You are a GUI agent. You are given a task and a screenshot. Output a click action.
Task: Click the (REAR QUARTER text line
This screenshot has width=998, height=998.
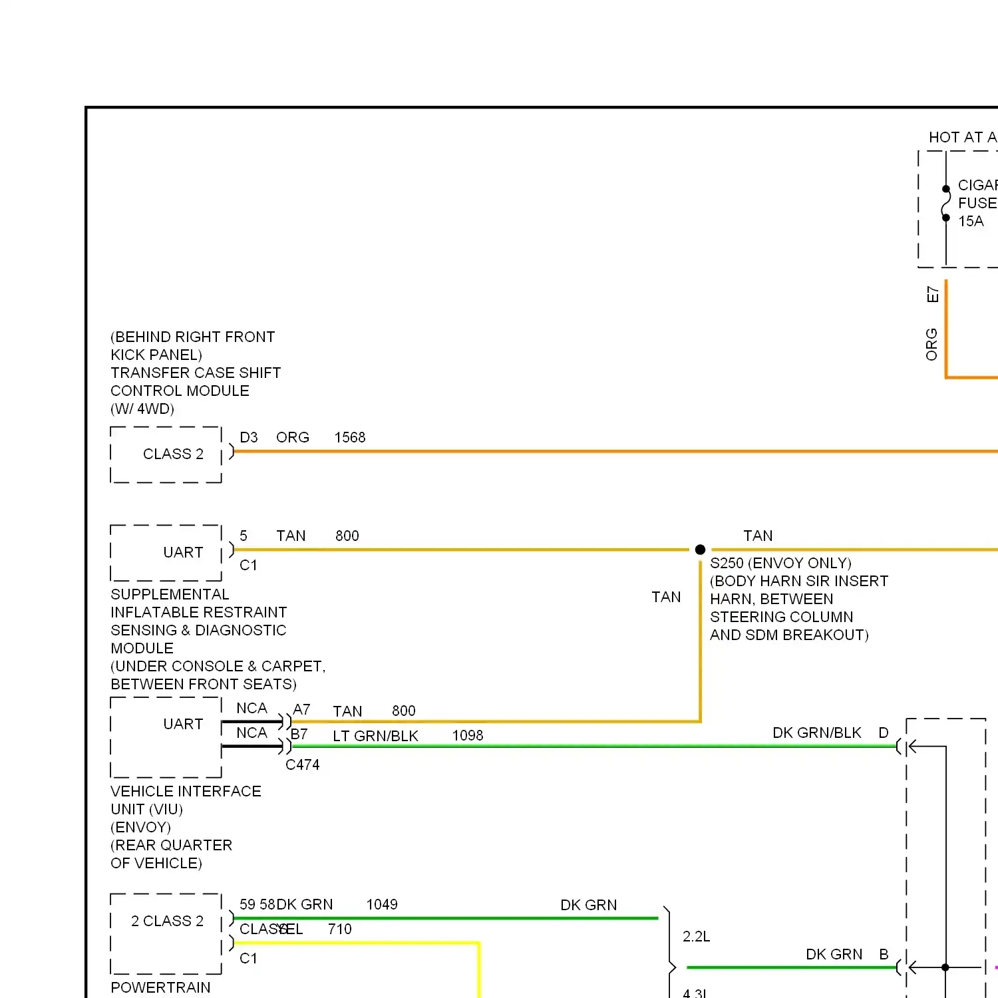[x=171, y=846]
